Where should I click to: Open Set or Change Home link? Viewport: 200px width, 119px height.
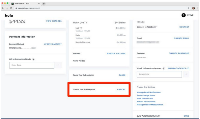point(146,95)
